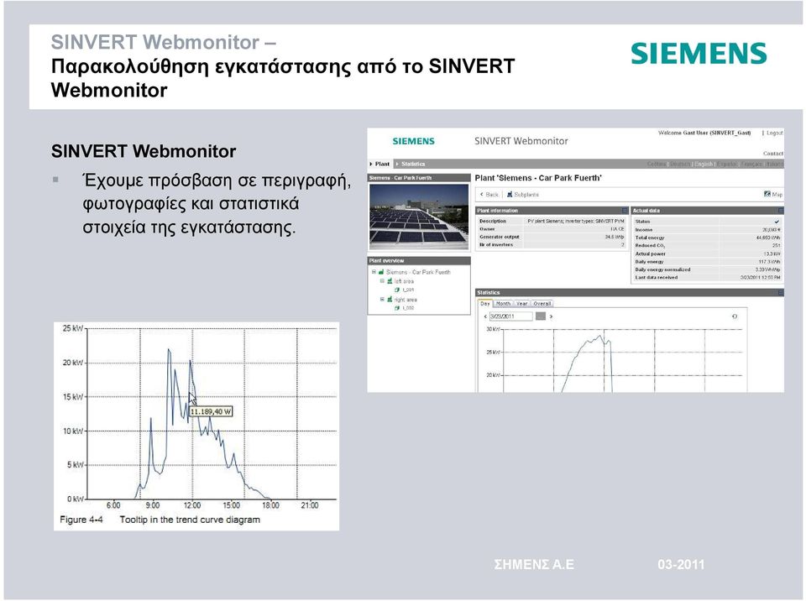The image size is (806, 601).
Task: Select left area in plant overview tree
Action: pos(404,281)
